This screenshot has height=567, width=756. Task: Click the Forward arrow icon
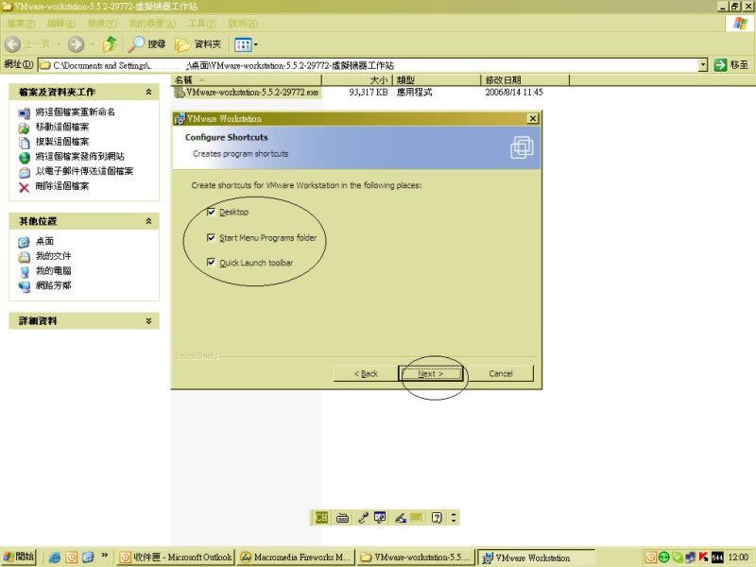(77, 44)
